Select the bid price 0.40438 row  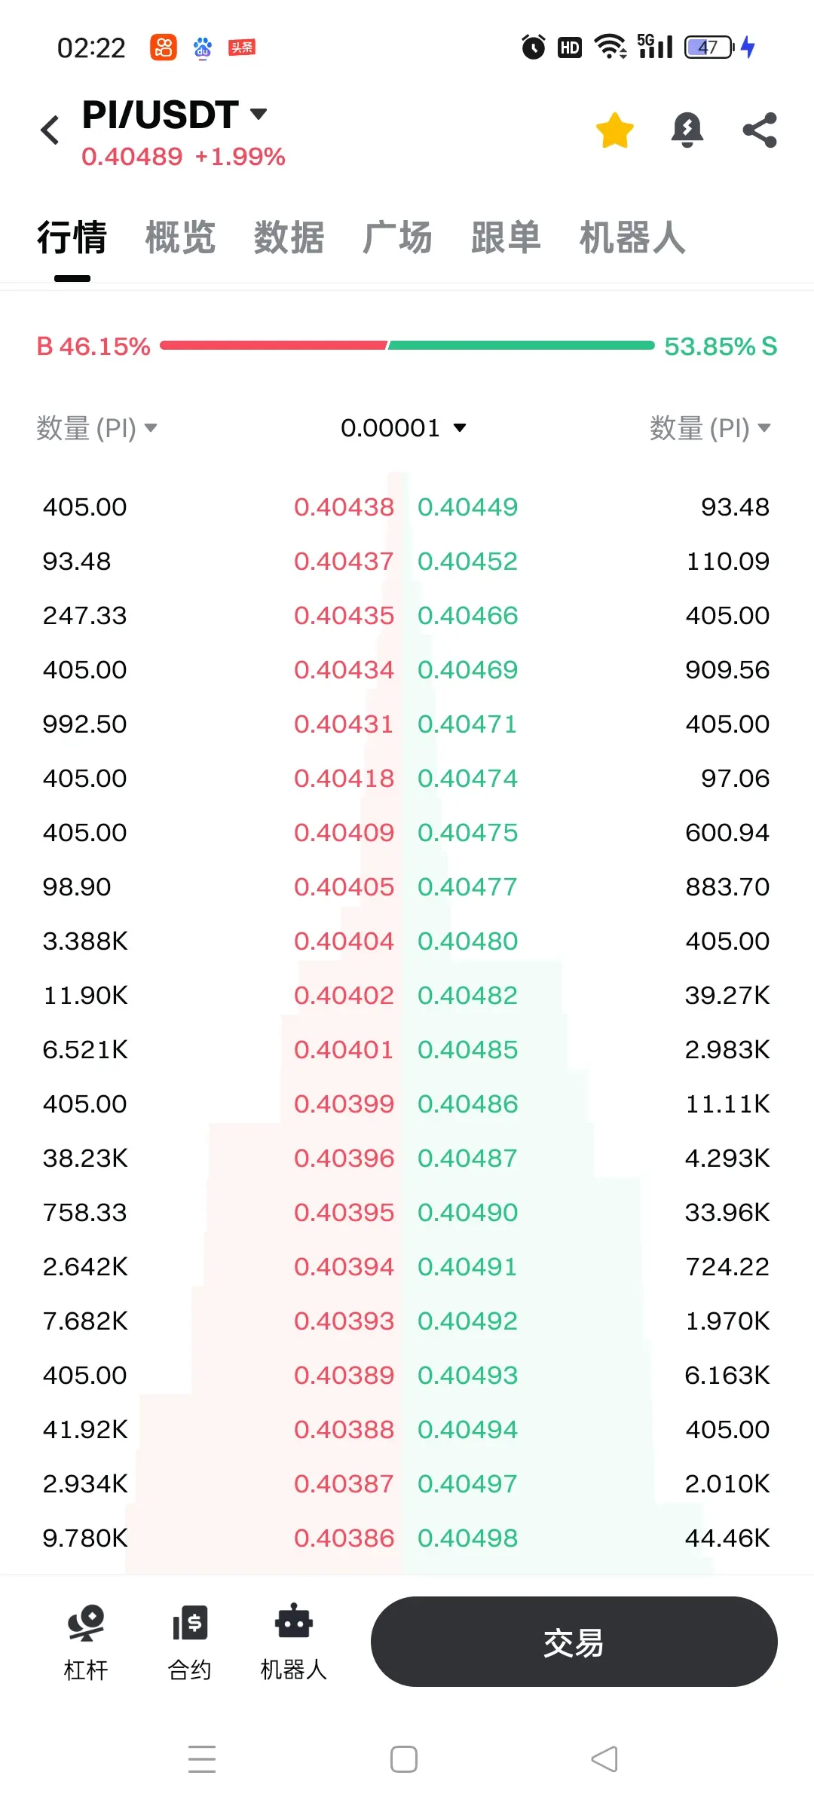(219, 507)
